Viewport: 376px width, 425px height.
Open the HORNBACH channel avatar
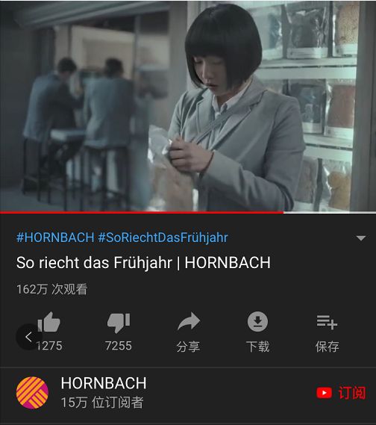point(32,393)
